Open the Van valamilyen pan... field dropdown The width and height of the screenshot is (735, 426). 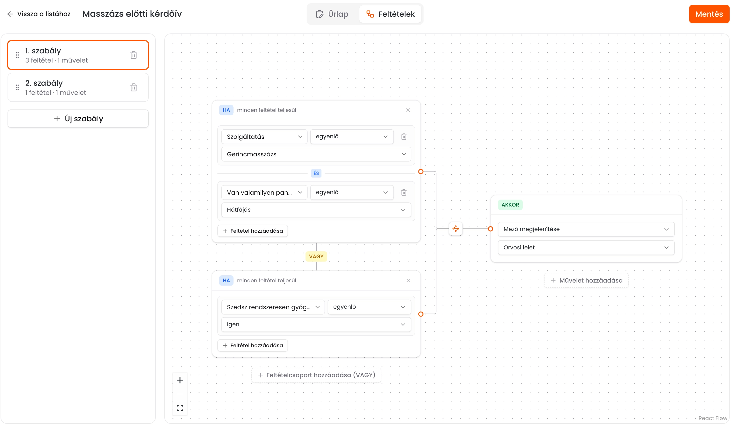pyautogui.click(x=264, y=192)
